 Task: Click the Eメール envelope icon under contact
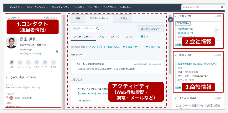20,63
